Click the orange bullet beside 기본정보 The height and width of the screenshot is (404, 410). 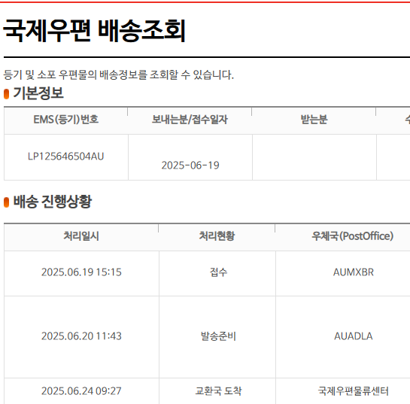click(7, 94)
